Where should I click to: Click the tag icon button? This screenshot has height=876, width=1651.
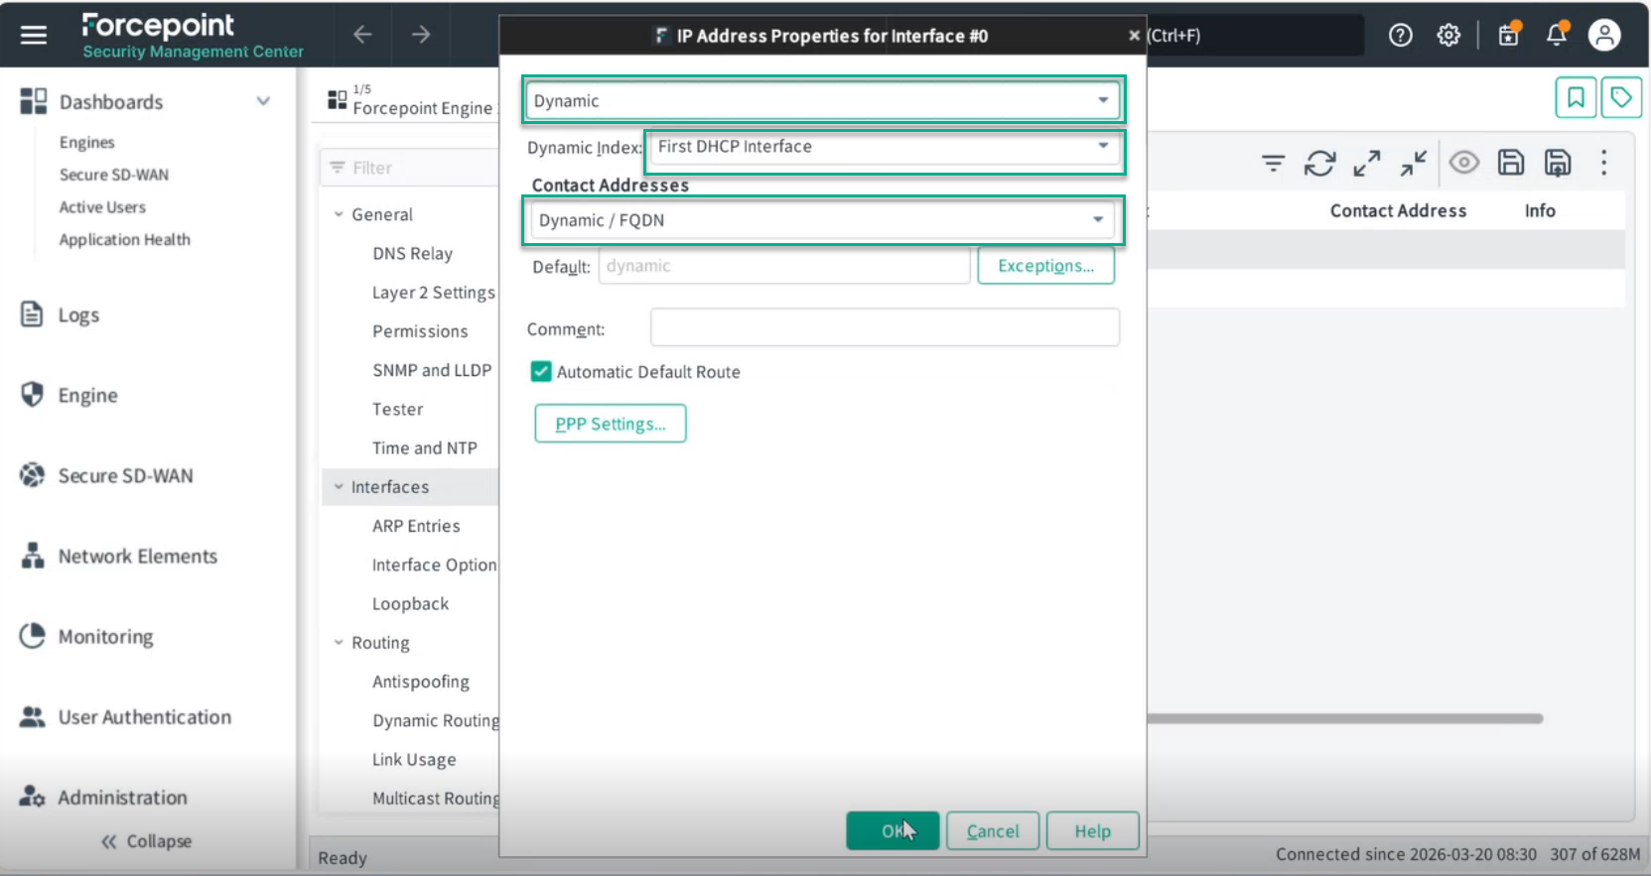coord(1621,97)
